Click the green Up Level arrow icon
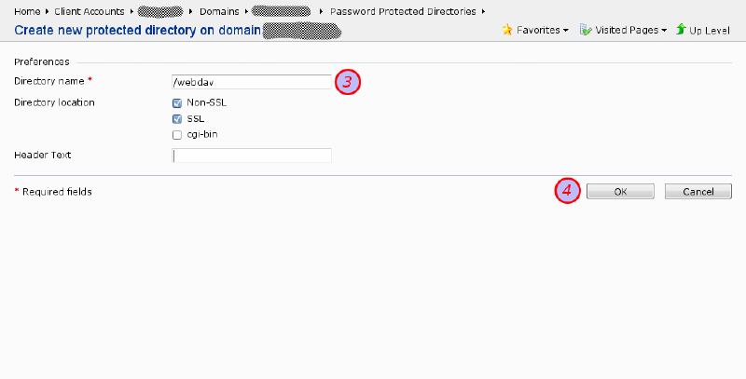Viewport: 746px width, 379px height. pos(681,30)
